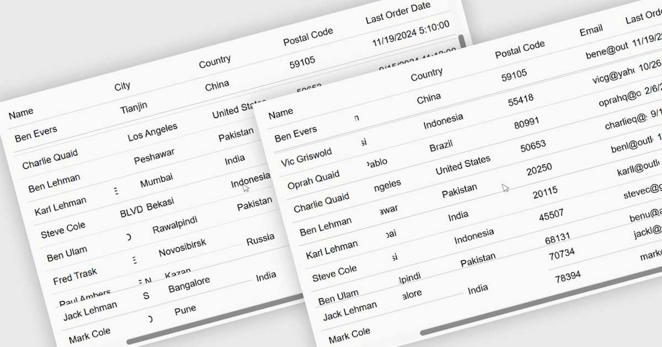
Task: Select India in left grid's Karl Lehman row
Action: click(235, 160)
